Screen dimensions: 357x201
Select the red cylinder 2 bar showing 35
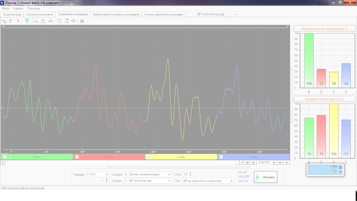[x=321, y=78]
